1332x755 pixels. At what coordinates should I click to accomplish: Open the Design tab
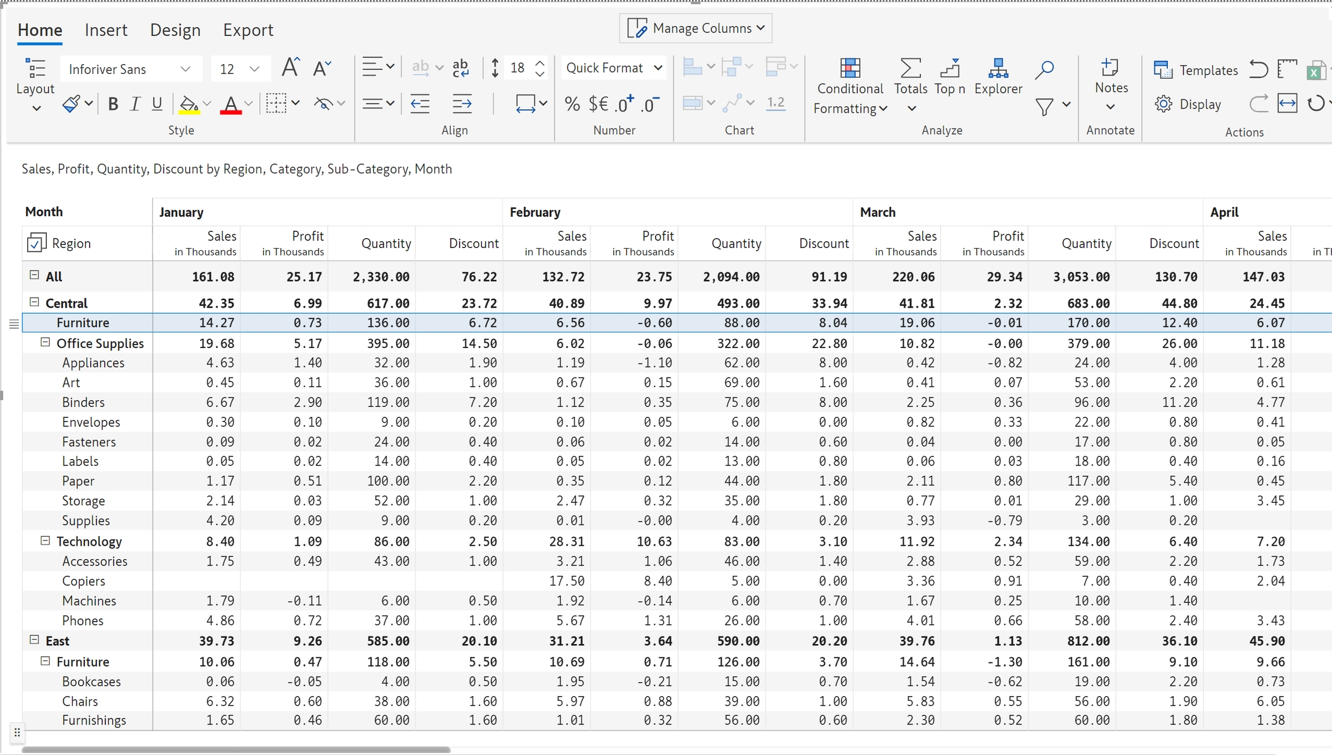[175, 30]
